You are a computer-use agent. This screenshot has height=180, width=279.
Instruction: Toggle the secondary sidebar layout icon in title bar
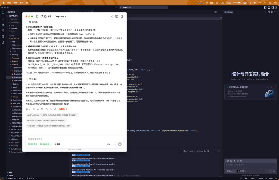coord(273,7)
